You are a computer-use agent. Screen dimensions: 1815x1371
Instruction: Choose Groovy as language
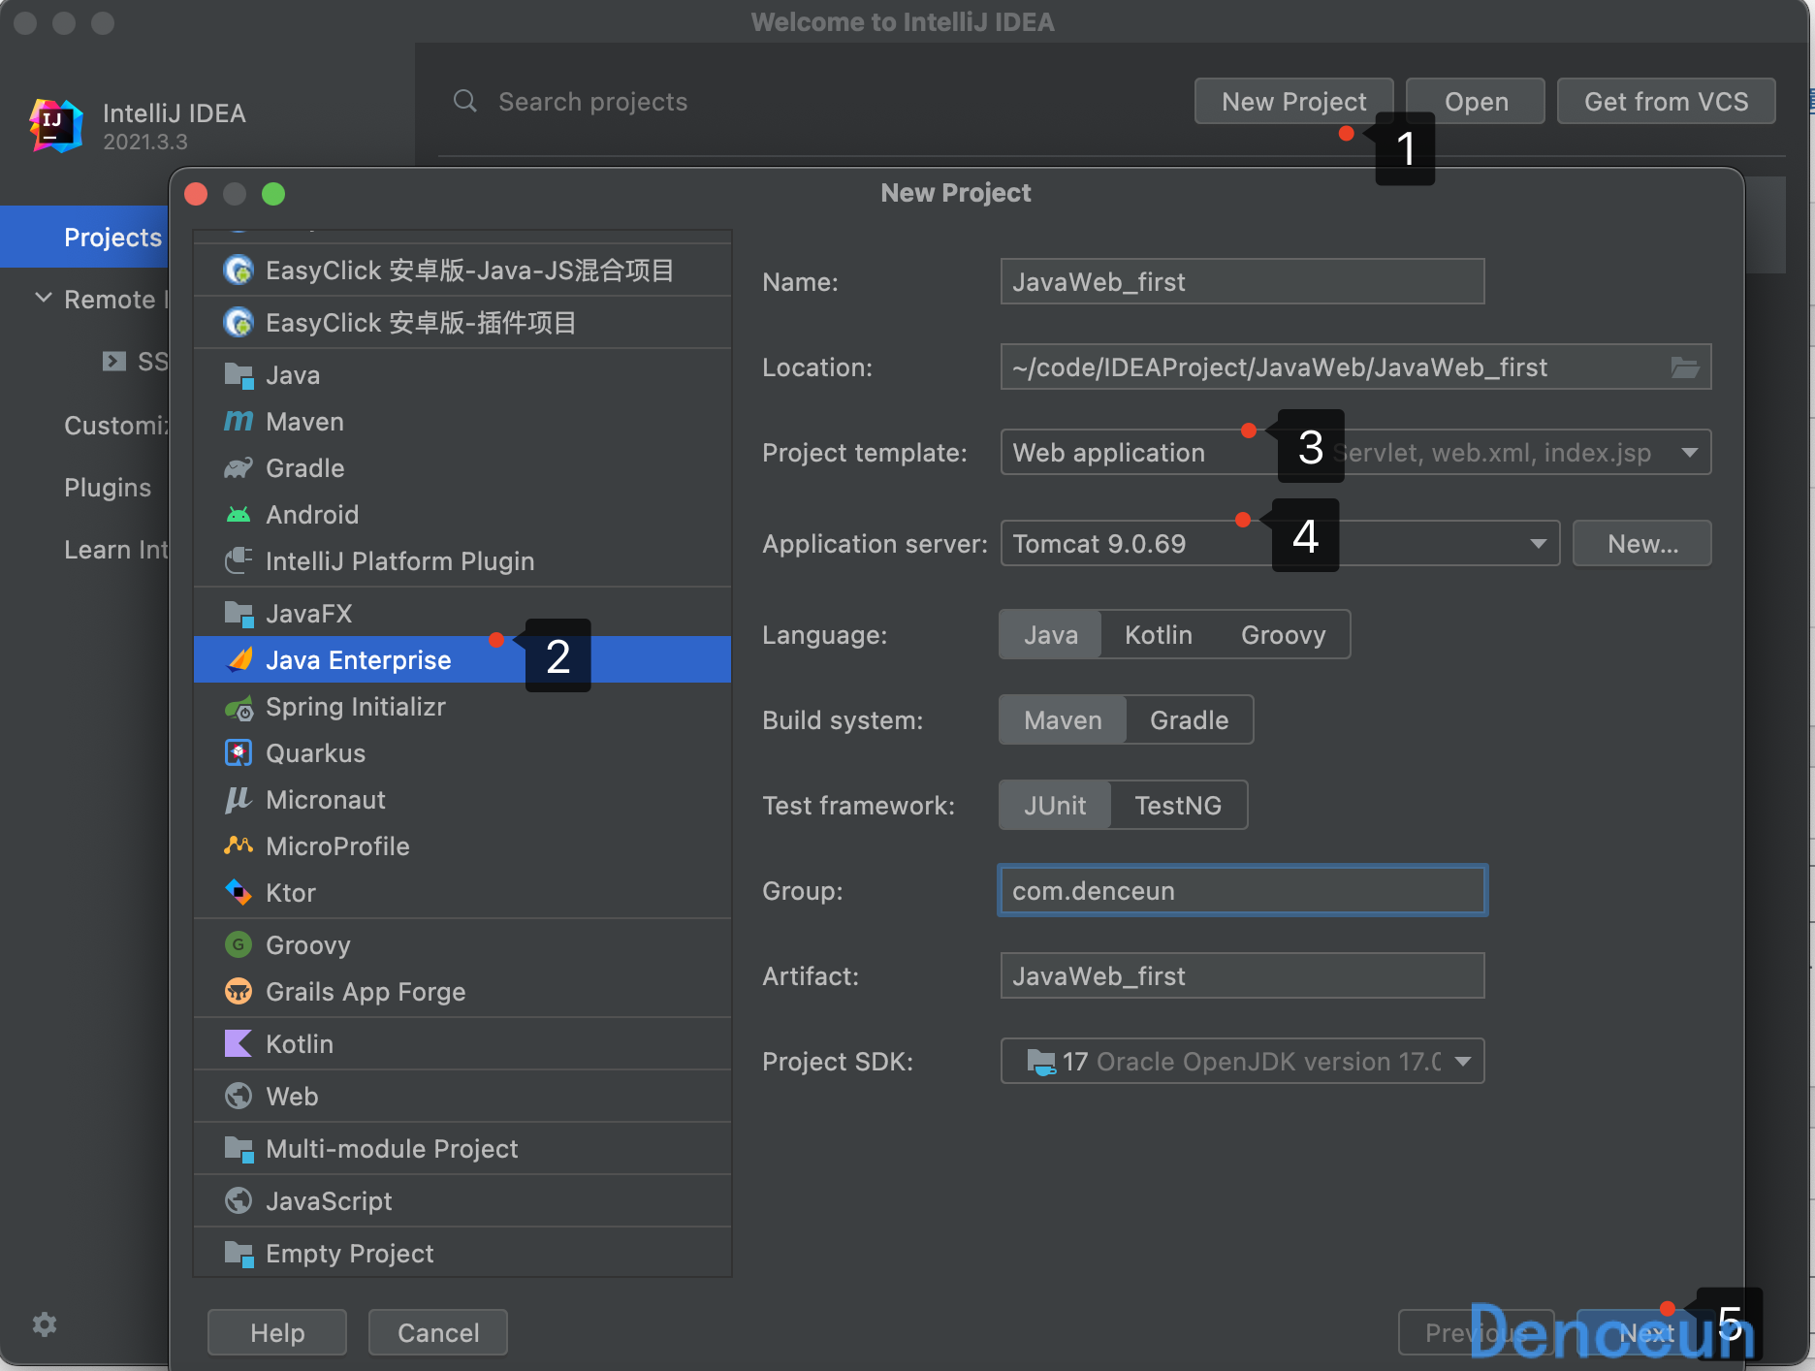pos(1283,635)
